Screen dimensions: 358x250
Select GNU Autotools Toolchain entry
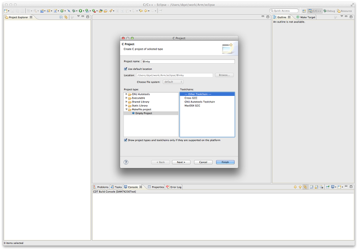coord(199,102)
